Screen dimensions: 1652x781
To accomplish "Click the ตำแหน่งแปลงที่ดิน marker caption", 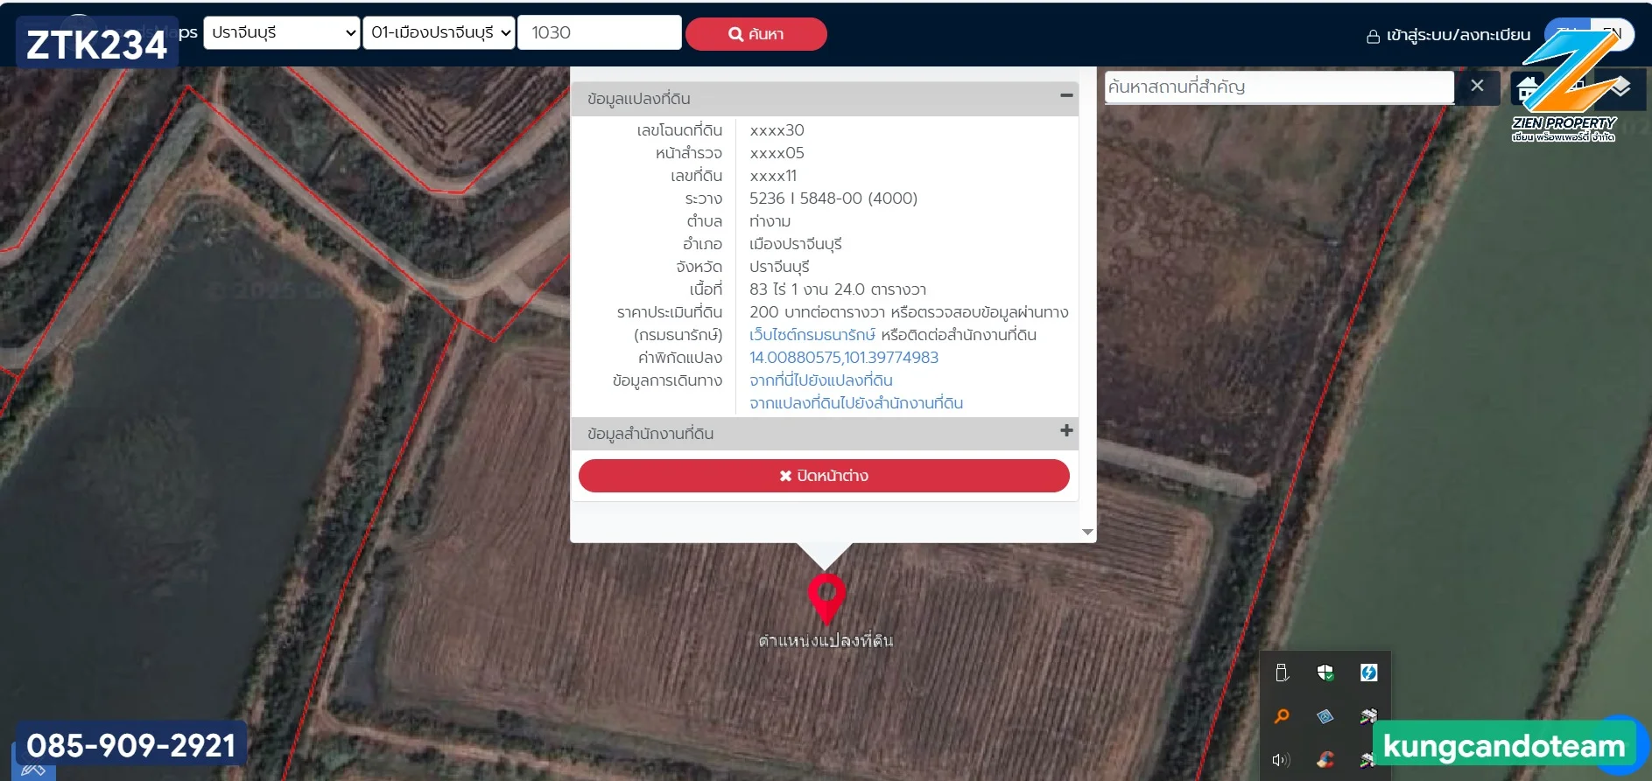I will tap(826, 640).
